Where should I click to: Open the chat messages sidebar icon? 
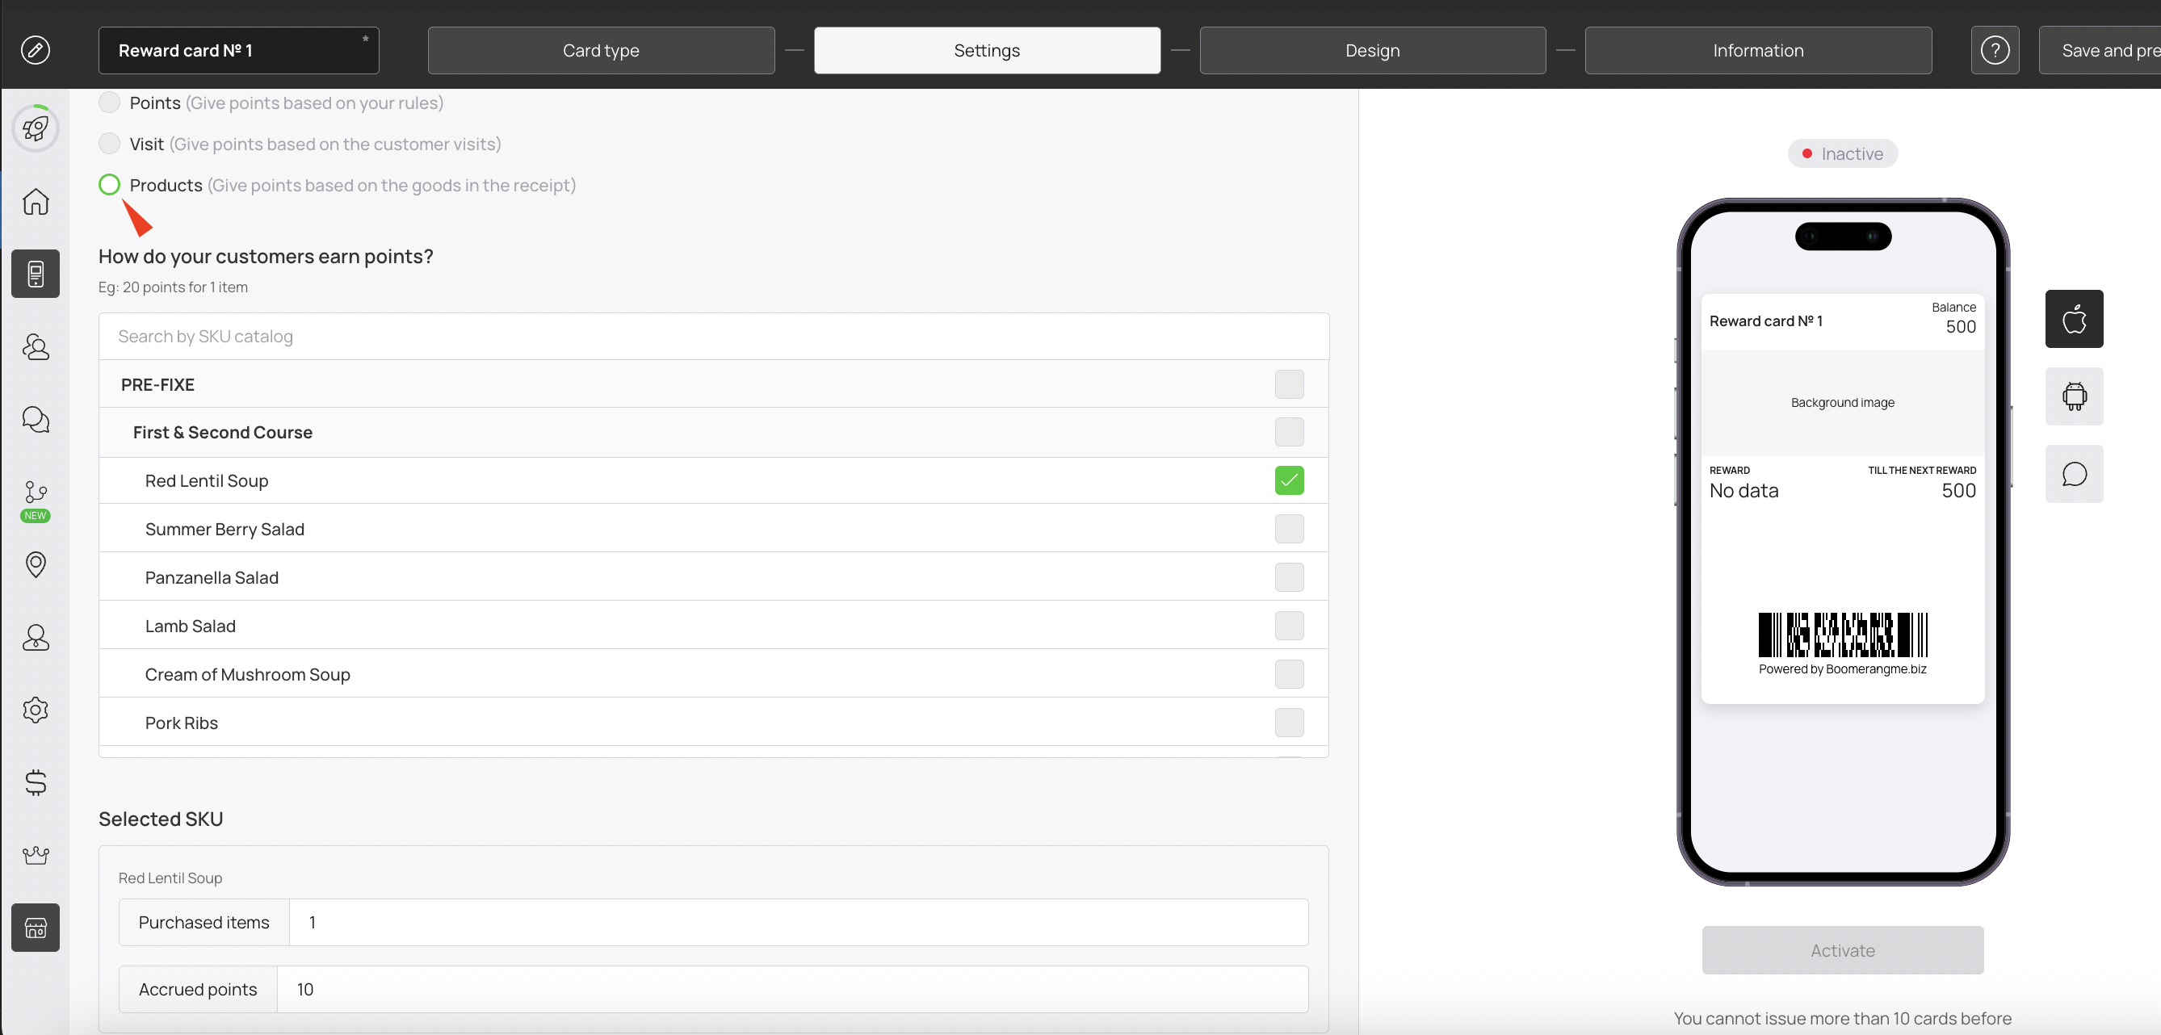(36, 418)
